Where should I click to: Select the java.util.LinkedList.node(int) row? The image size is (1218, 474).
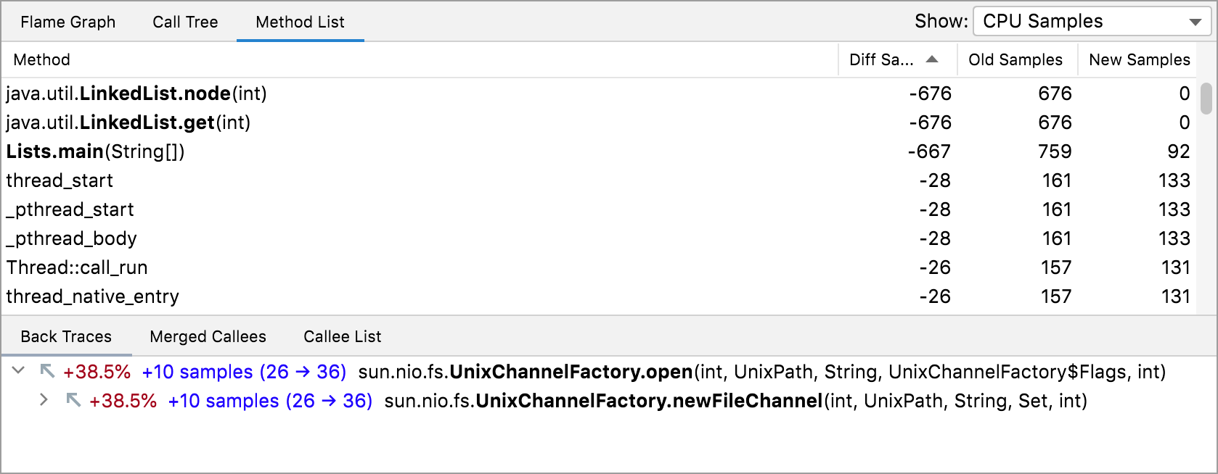[x=136, y=93]
